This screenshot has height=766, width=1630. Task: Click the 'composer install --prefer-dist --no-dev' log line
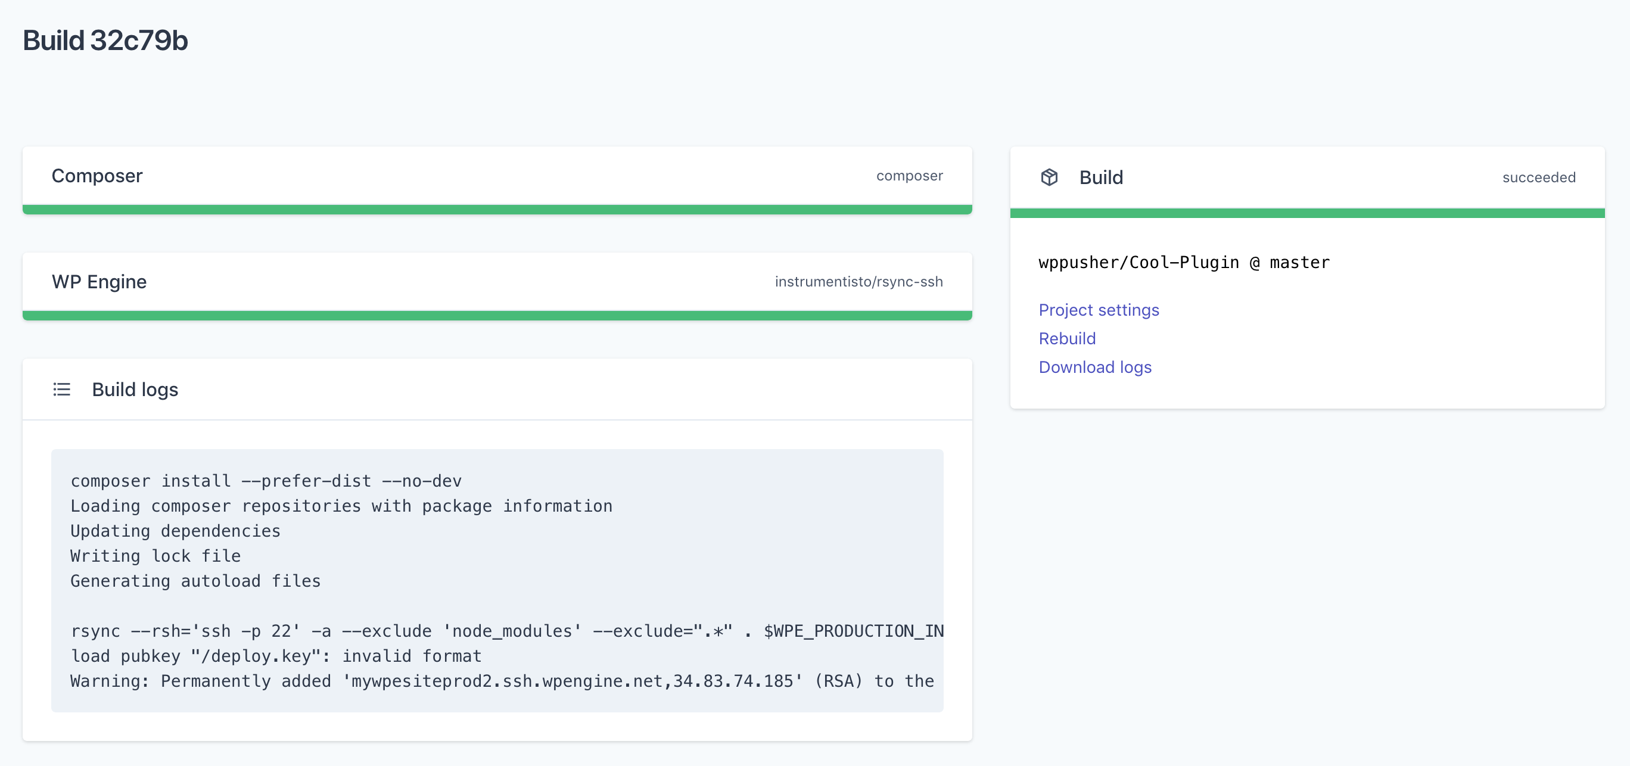point(266,481)
